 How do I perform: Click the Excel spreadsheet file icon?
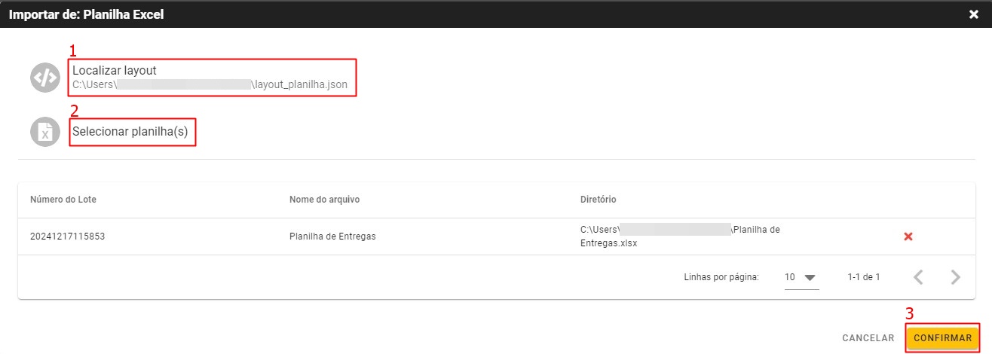(44, 132)
